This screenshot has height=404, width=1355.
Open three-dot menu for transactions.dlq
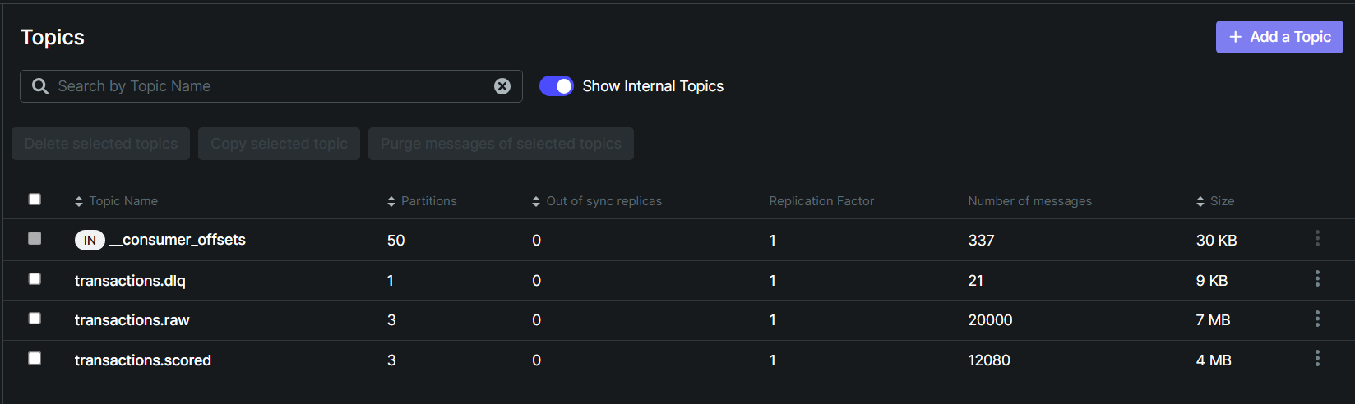1317,278
